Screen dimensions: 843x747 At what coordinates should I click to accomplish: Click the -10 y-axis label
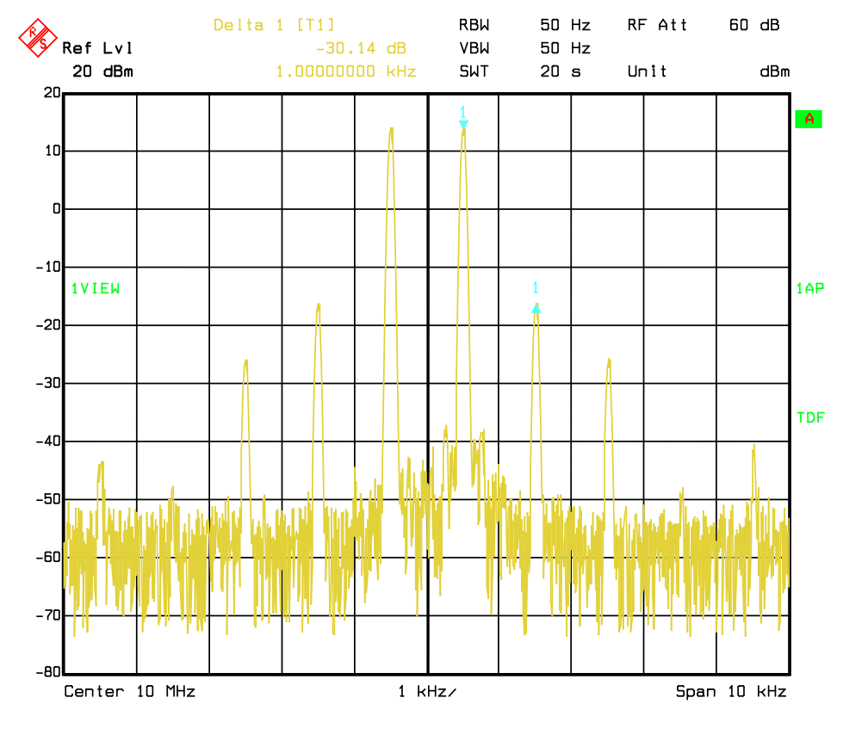pos(48,267)
